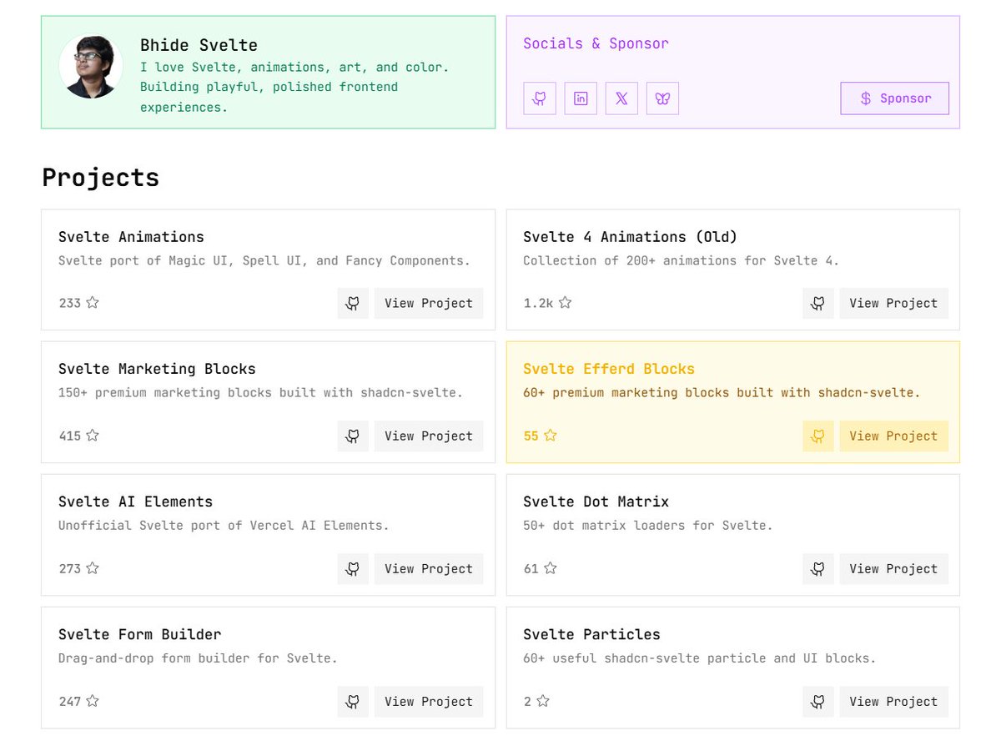Click the Svelte Marketing Blocks title
The width and height of the screenshot is (1001, 746).
click(157, 369)
